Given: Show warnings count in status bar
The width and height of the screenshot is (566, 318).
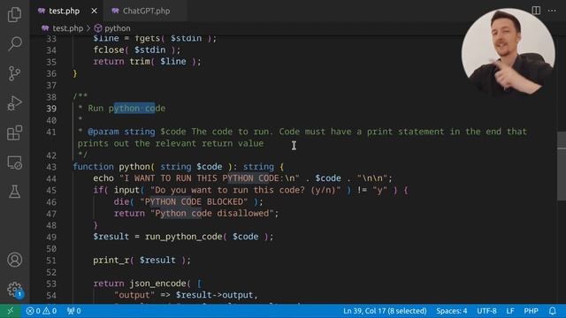Looking at the screenshot, I should coord(50,311).
